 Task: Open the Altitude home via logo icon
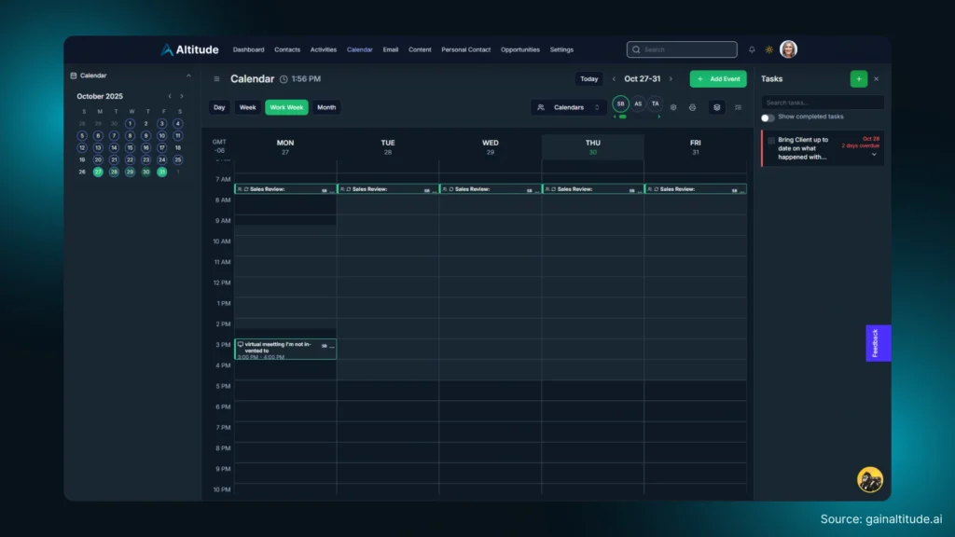[x=168, y=49]
